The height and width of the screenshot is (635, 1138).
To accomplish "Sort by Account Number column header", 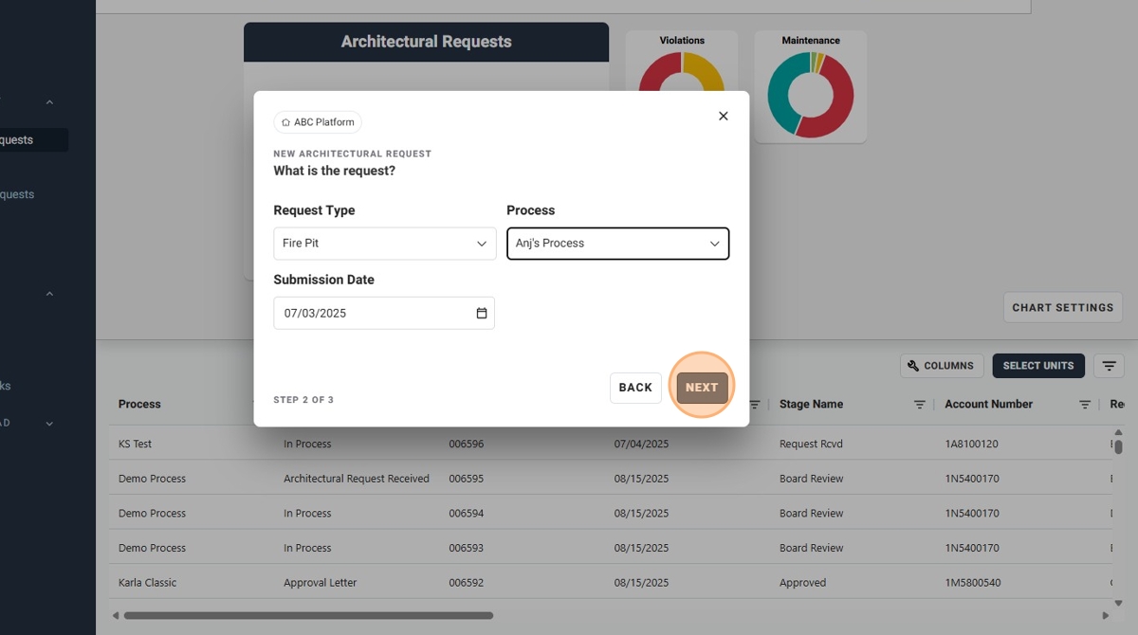I will tap(988, 404).
